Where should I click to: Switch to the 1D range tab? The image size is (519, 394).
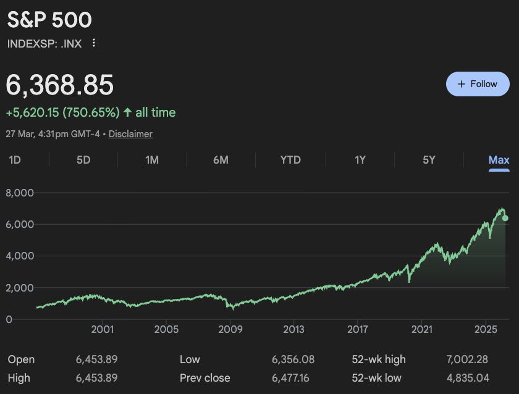coord(15,160)
